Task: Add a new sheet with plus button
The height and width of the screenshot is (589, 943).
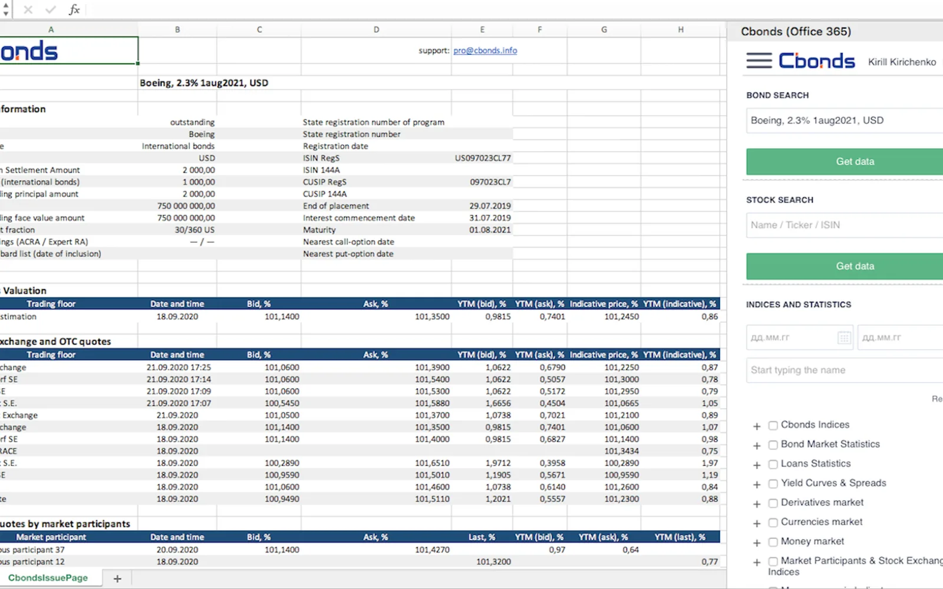Action: [117, 578]
